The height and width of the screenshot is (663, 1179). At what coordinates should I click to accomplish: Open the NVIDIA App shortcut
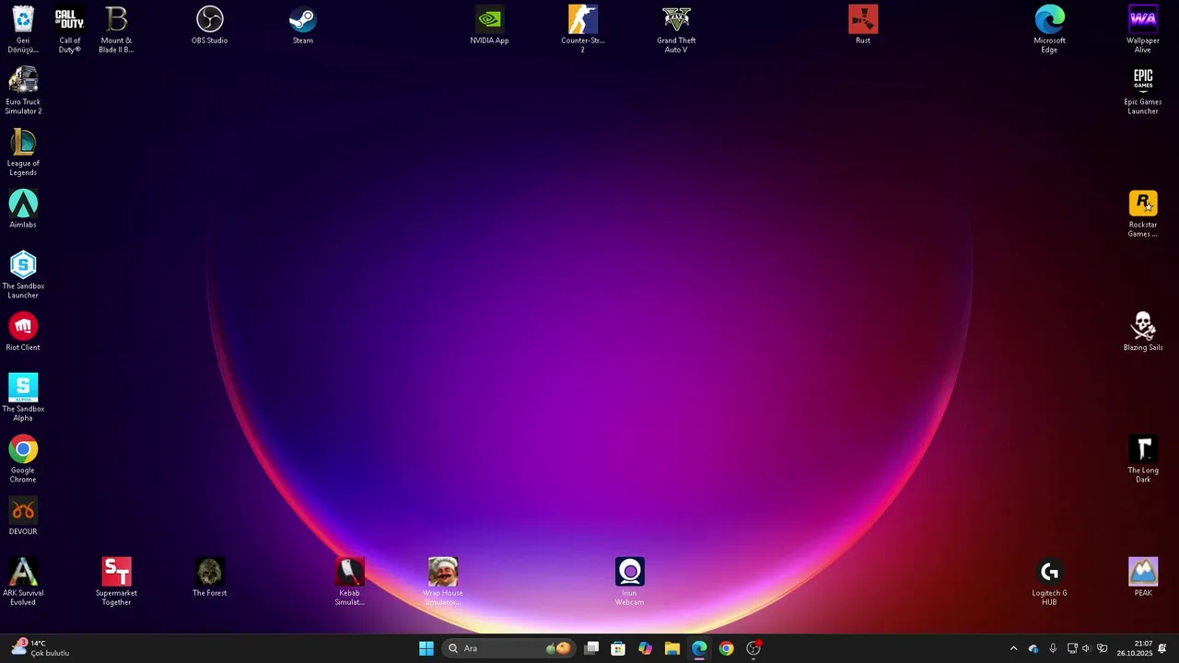click(489, 25)
